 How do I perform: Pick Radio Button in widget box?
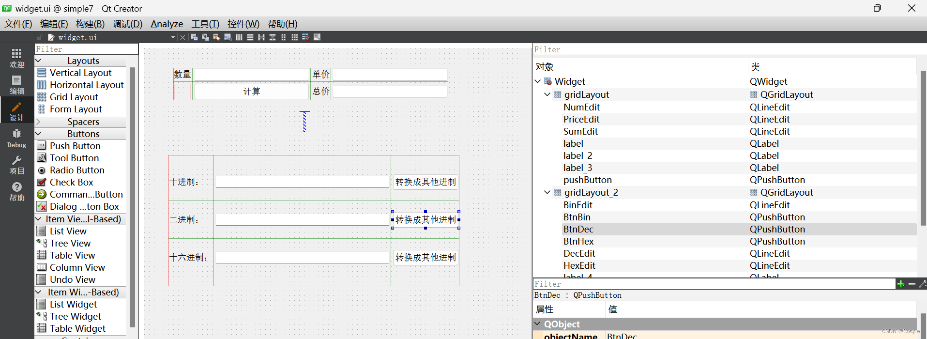click(x=80, y=170)
